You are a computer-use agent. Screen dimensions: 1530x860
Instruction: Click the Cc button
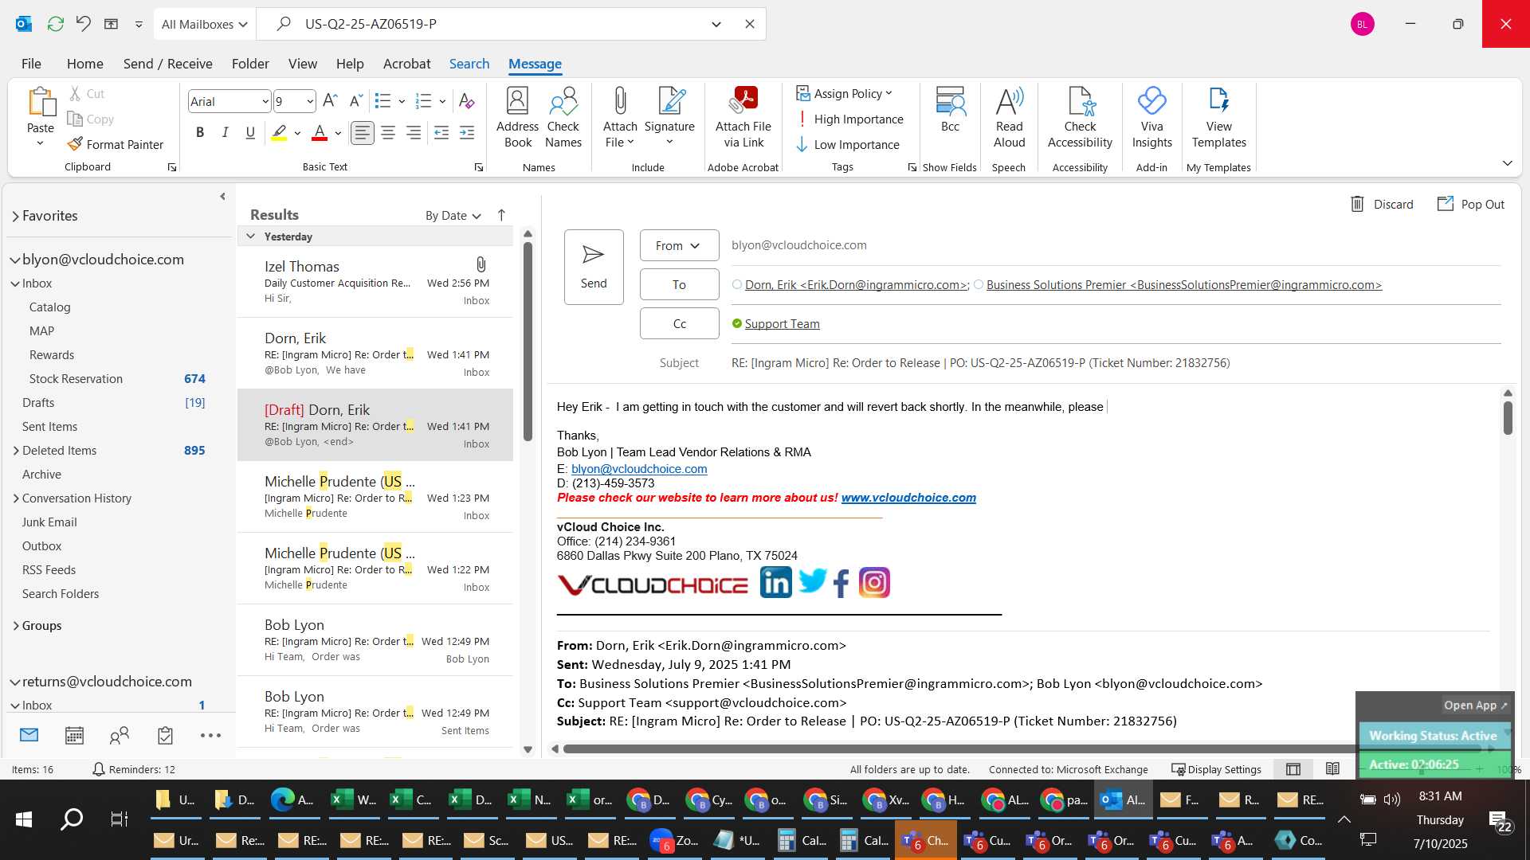point(679,323)
